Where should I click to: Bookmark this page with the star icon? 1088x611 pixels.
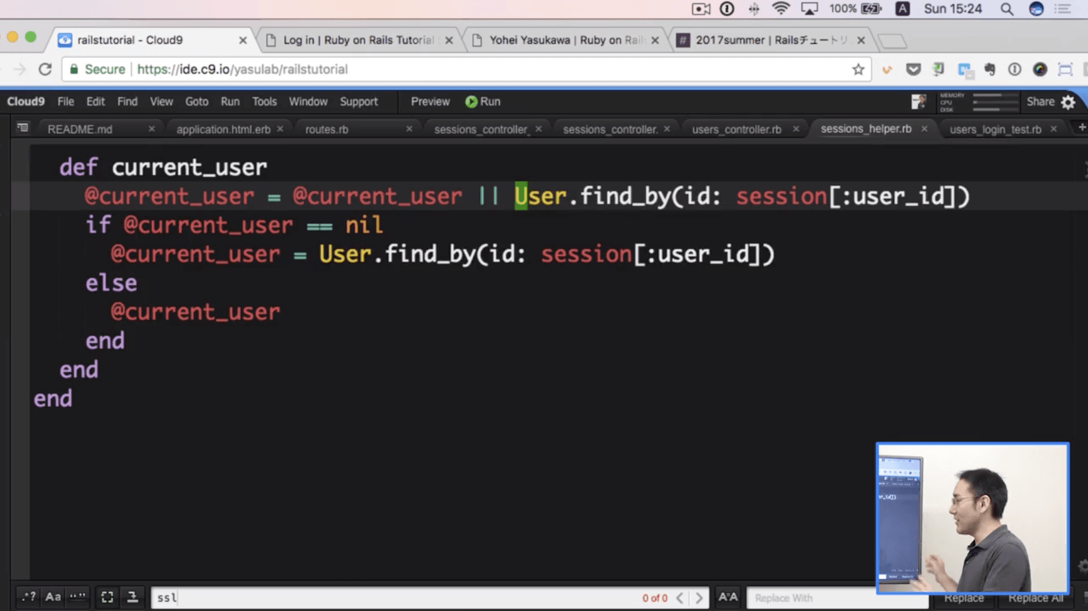(858, 69)
